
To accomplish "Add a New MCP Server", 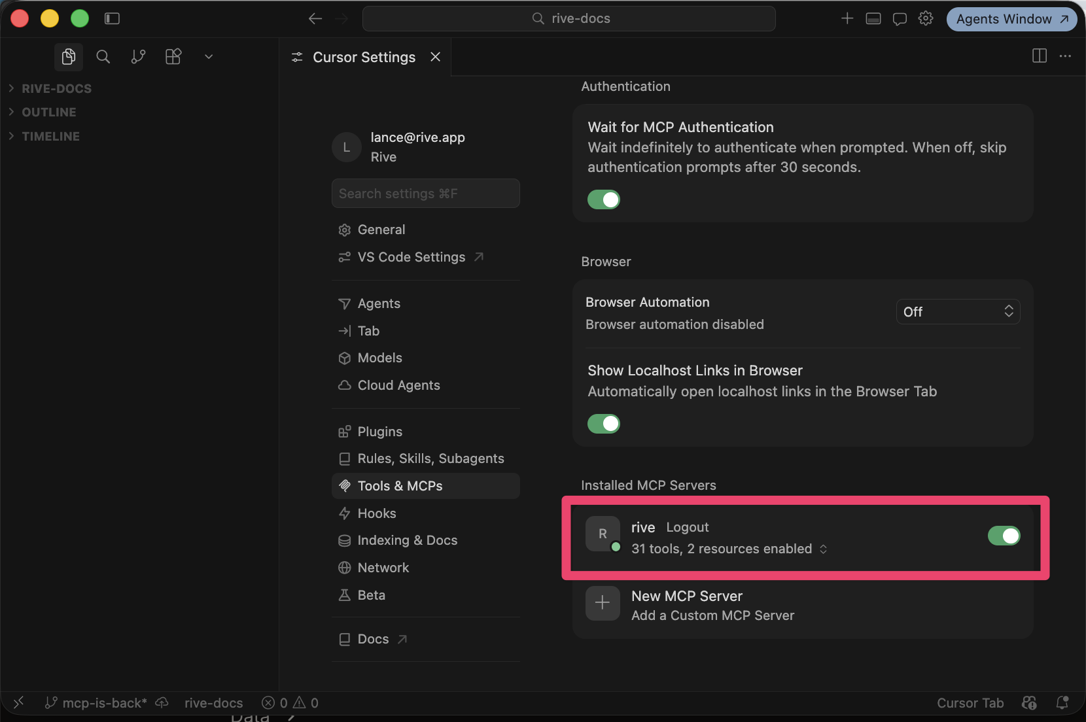I will click(x=803, y=606).
